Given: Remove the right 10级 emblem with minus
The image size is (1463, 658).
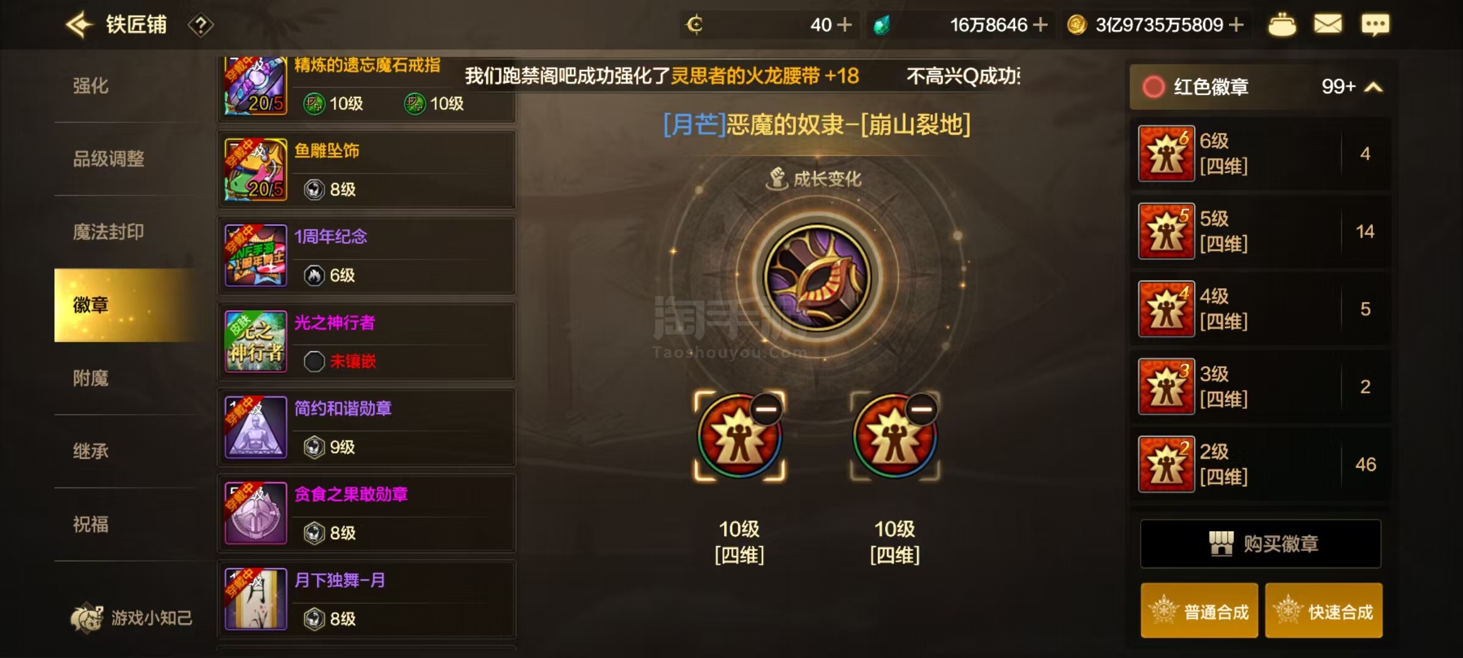Looking at the screenshot, I should click(x=922, y=409).
